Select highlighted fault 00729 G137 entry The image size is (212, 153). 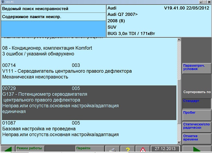(x=89, y=103)
